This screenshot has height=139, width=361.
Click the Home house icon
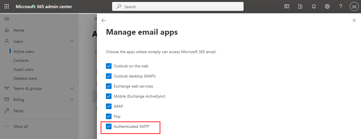pos(7,30)
